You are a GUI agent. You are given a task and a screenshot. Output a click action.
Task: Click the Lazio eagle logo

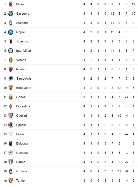(x=11, y=134)
